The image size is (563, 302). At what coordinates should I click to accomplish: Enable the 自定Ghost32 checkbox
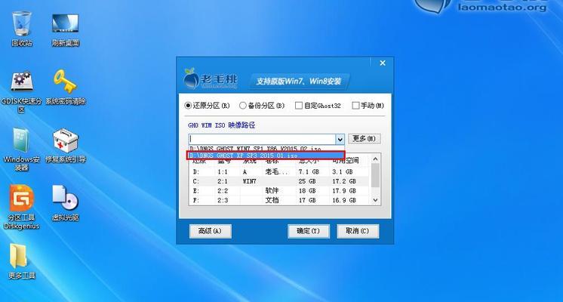click(298, 106)
